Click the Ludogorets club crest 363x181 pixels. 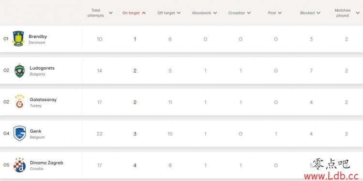19,70
